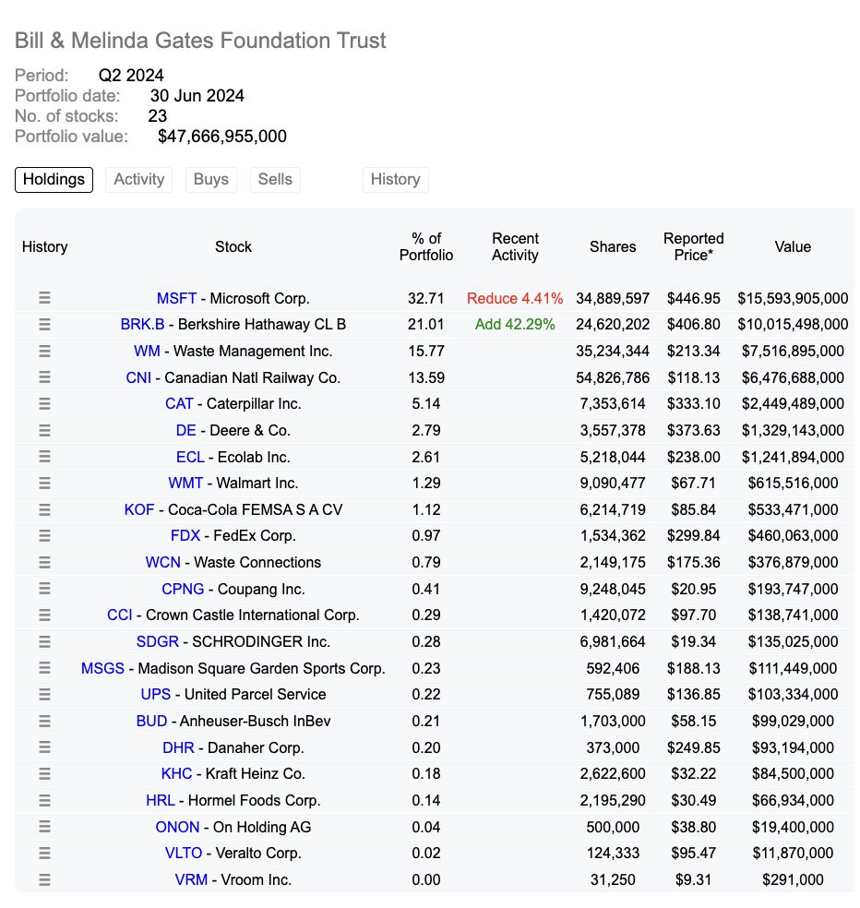Click the 'Reduce 4.41%' activity text
Image resolution: width=860 pixels, height=908 pixels.
point(515,298)
